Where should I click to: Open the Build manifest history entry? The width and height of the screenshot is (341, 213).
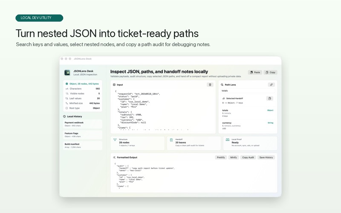[x=82, y=146]
